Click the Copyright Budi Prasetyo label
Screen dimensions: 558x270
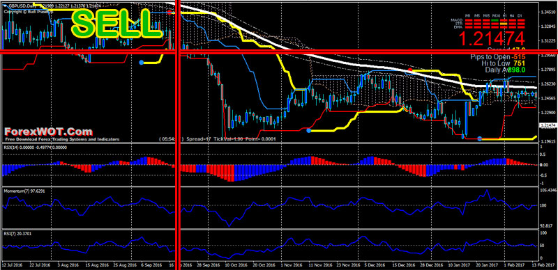pyautogui.click(x=28, y=11)
